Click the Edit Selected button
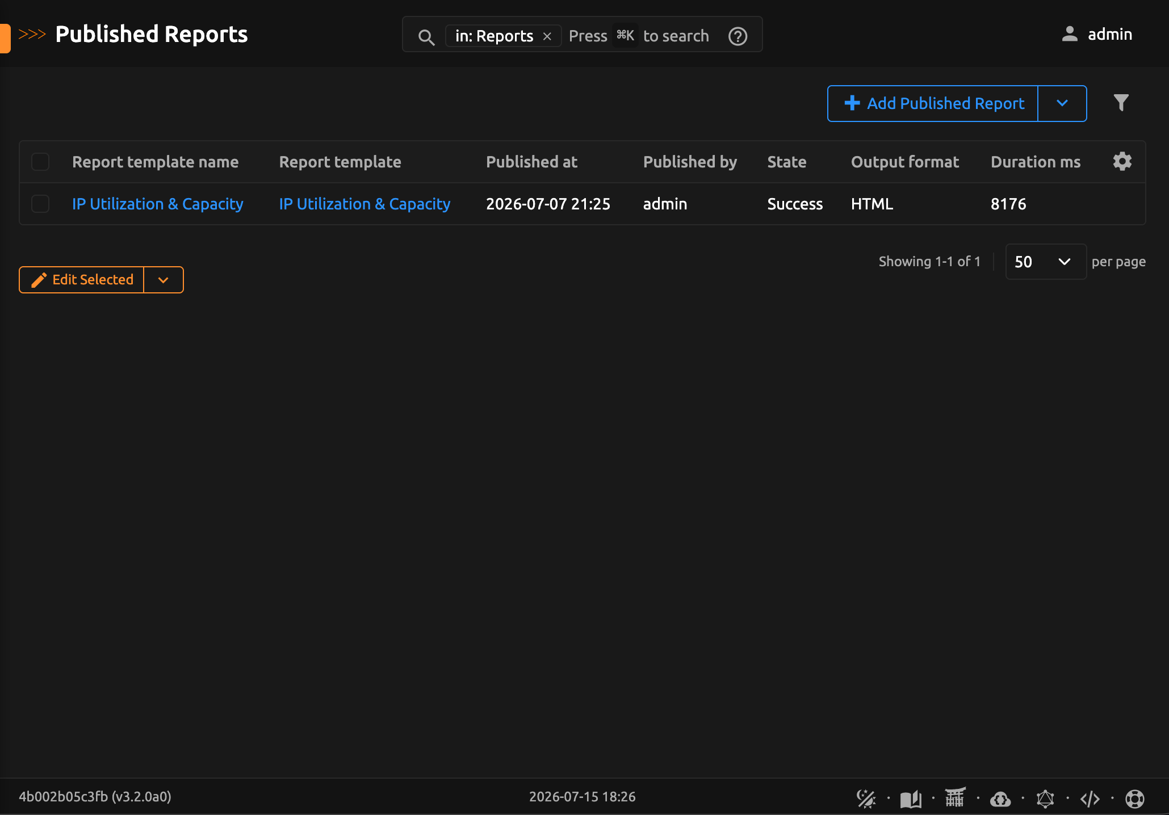 (x=82, y=280)
